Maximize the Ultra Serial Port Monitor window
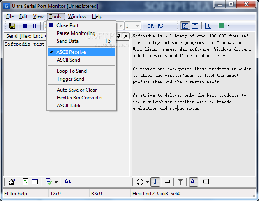 tap(231, 4)
